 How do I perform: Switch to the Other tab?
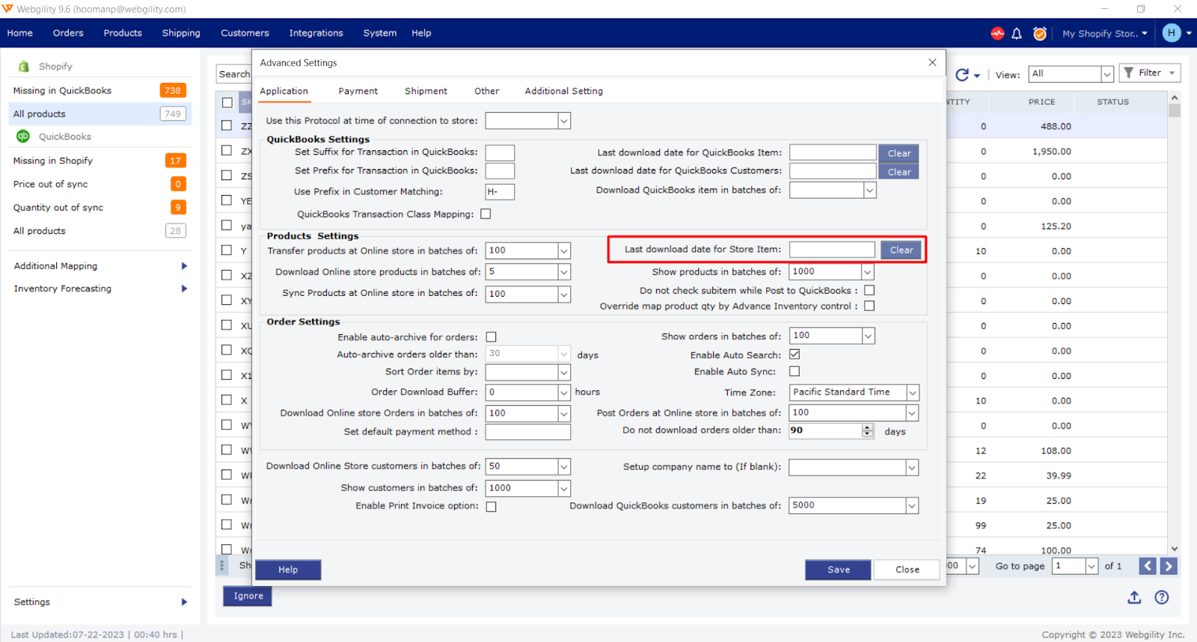[x=486, y=91]
